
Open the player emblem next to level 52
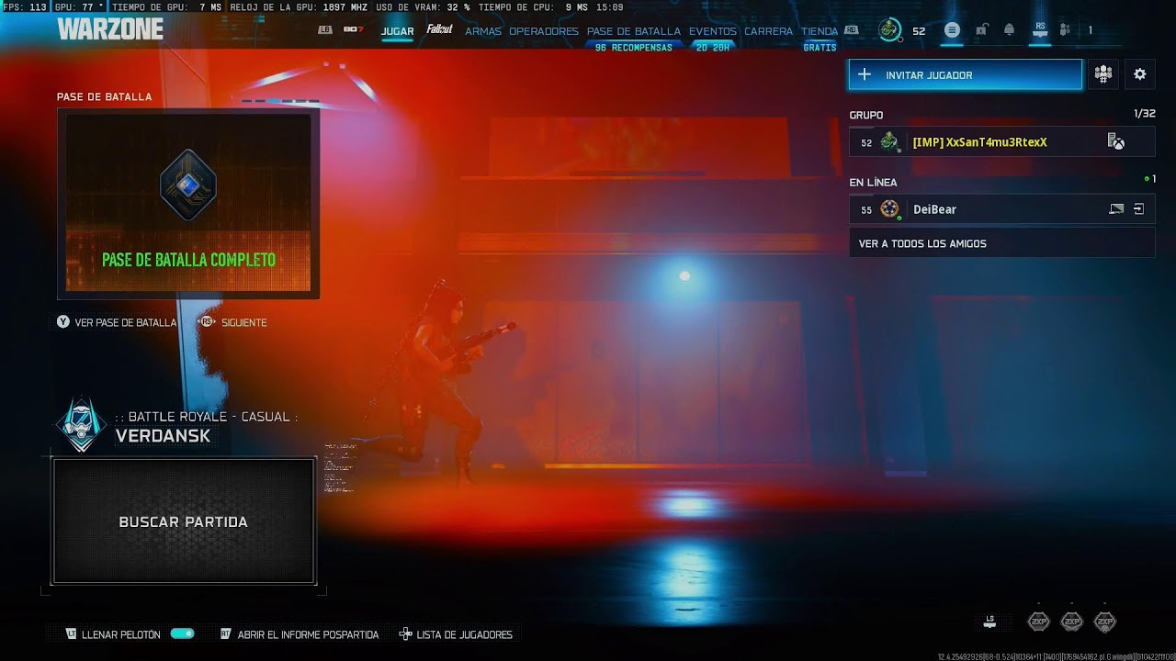(889, 30)
